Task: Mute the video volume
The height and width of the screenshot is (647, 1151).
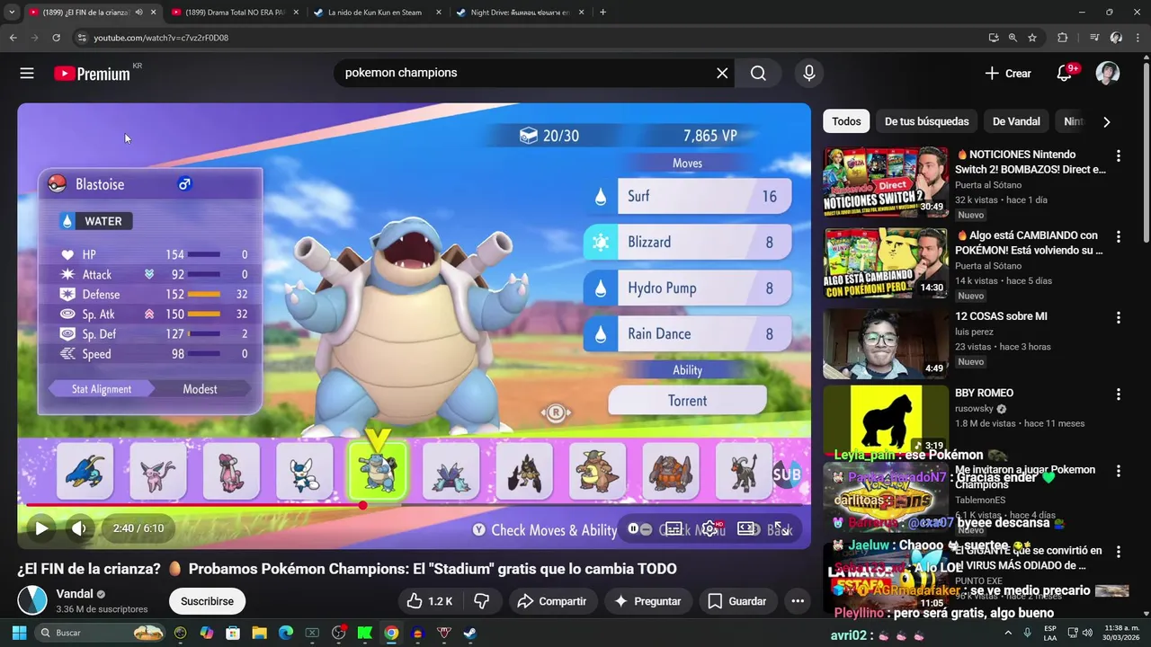Action: [79, 528]
